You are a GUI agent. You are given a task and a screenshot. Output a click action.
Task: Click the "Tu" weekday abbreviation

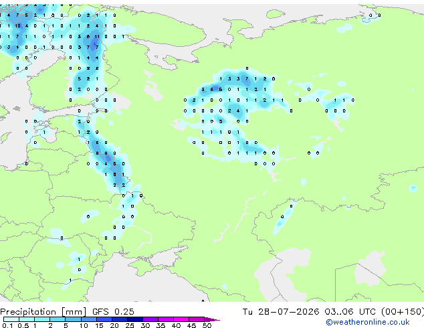[x=247, y=312]
